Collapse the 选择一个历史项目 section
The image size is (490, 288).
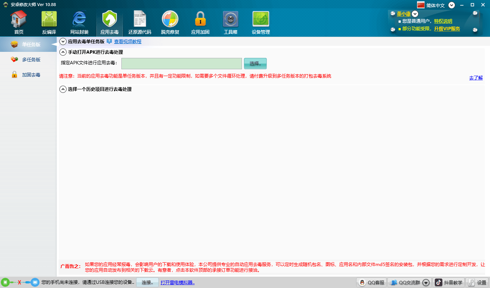click(x=63, y=89)
